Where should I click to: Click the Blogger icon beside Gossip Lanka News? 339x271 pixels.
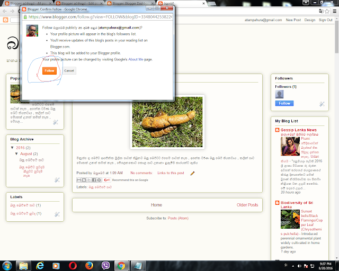pyautogui.click(x=277, y=130)
